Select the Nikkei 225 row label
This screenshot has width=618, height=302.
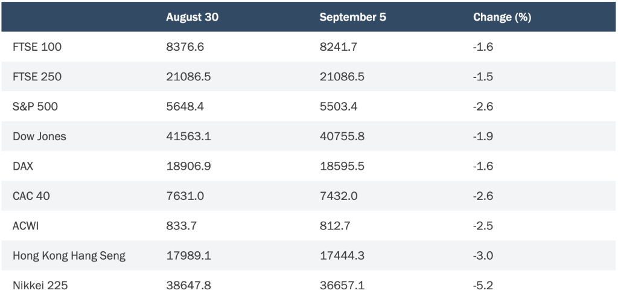click(40, 286)
